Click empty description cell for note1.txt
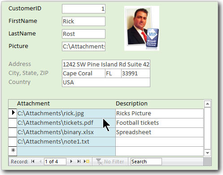 tap(159, 142)
